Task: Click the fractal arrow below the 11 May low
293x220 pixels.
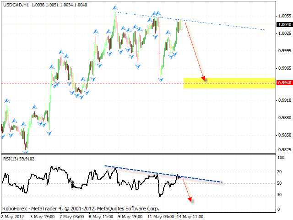Action: [x=161, y=80]
